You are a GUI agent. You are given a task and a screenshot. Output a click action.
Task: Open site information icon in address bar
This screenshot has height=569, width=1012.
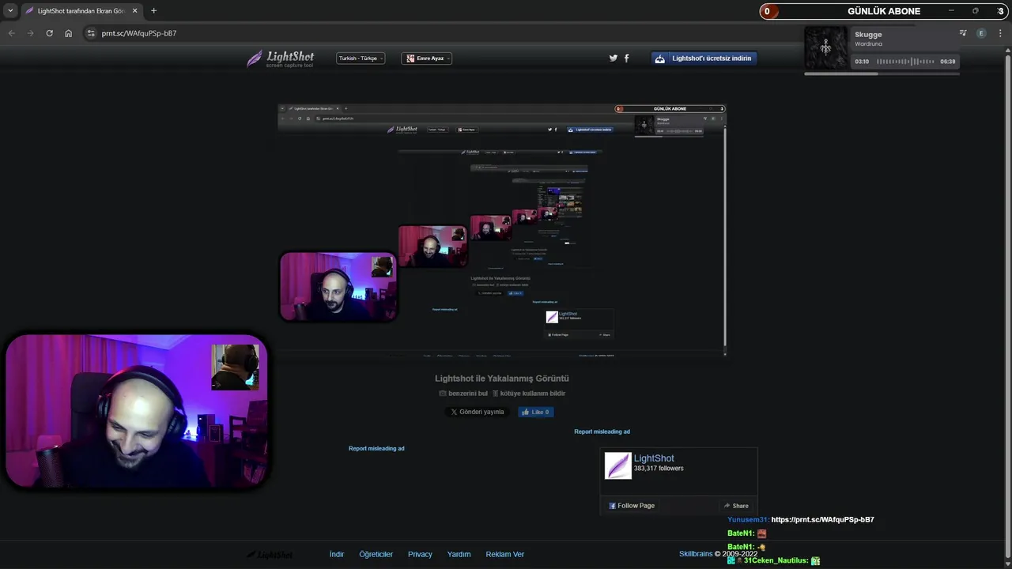click(x=91, y=33)
